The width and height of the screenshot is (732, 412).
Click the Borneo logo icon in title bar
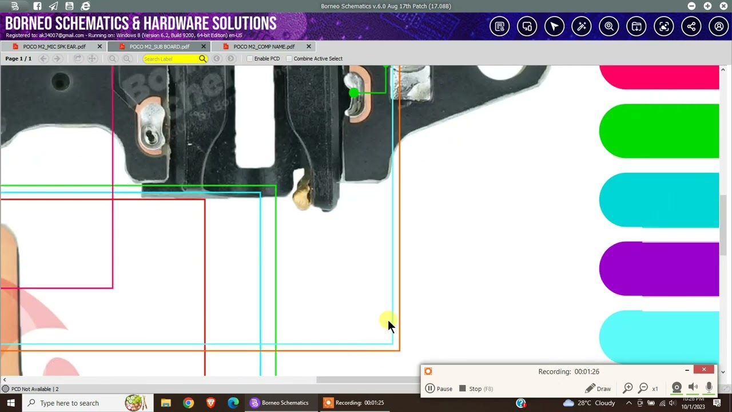(x=15, y=6)
